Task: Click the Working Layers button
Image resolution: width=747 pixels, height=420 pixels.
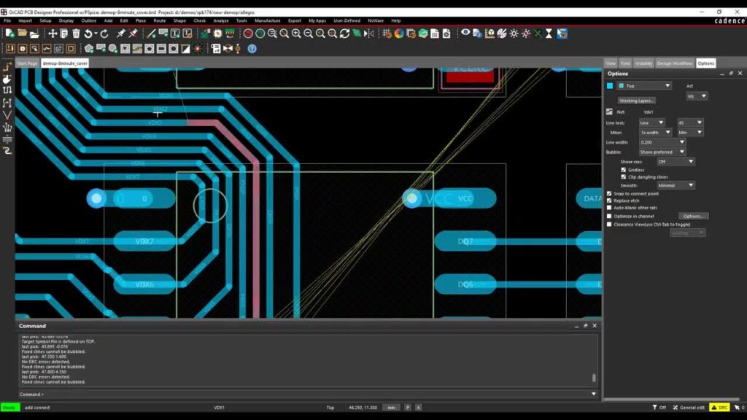Action: pos(636,101)
